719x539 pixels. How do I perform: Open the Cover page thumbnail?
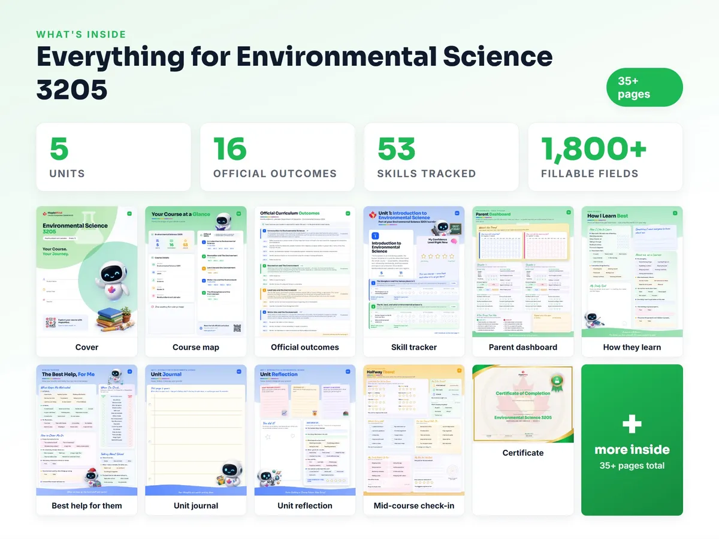point(87,272)
